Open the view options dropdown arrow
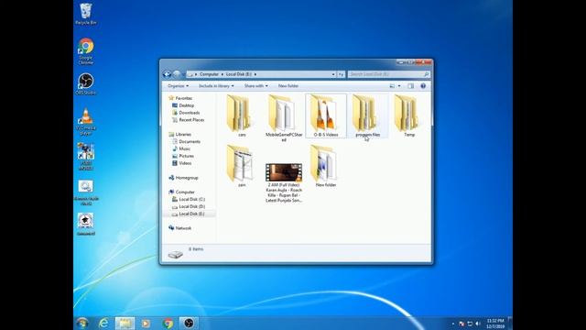586x330 pixels. point(399,86)
